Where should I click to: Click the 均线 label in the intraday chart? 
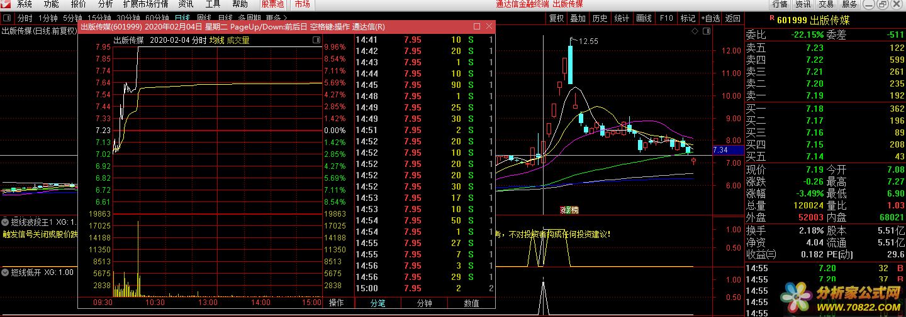pos(216,40)
